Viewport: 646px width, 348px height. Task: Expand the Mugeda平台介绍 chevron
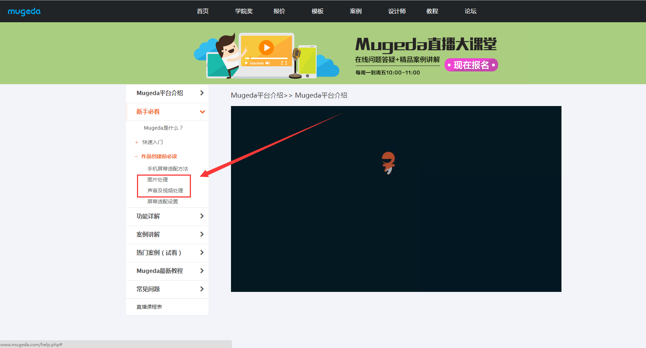202,93
